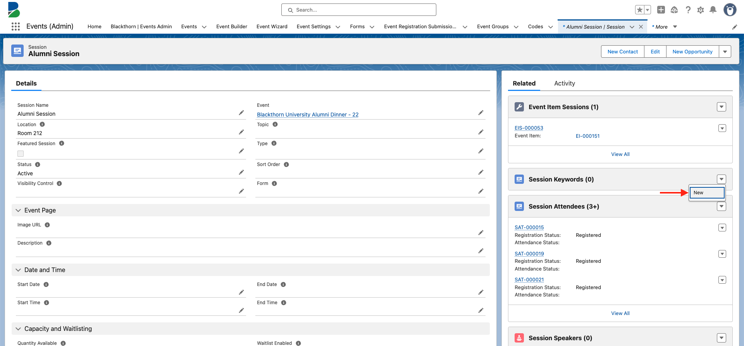Open the Codes nav dropdown chevron
744x346 pixels.
point(551,27)
